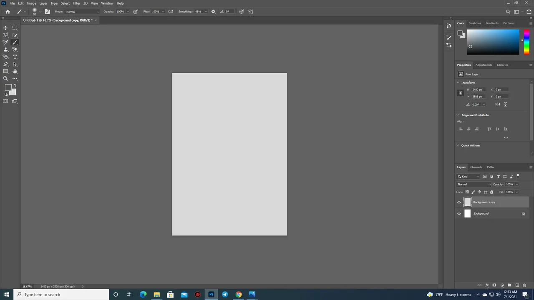Viewport: 534px width, 300px height.
Task: Select the Rectangle shape tool
Action: (5, 71)
